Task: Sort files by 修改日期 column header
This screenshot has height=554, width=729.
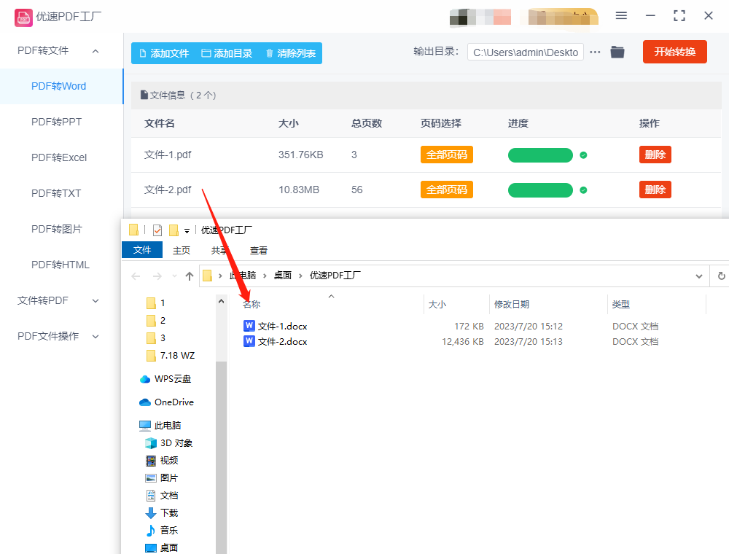Action: click(512, 305)
